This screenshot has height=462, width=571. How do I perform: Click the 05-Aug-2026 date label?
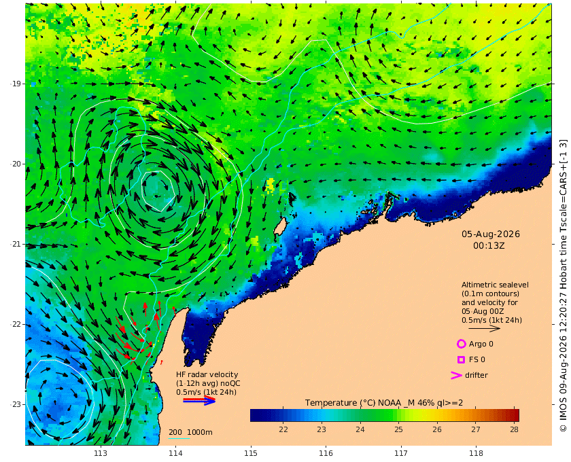coord(491,234)
